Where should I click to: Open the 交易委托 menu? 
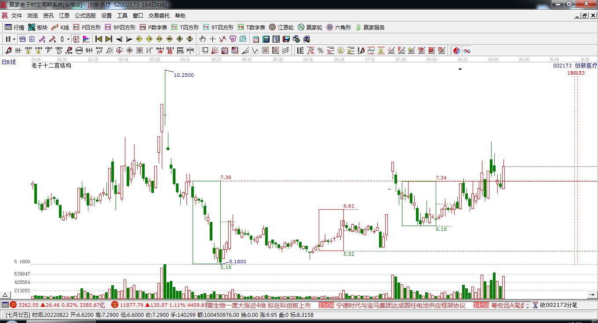[159, 16]
